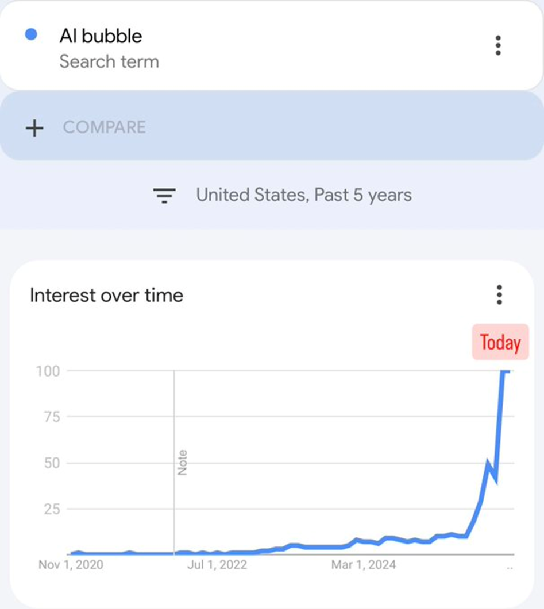
Task: Edit the AI bubble search term
Action: coord(101,36)
